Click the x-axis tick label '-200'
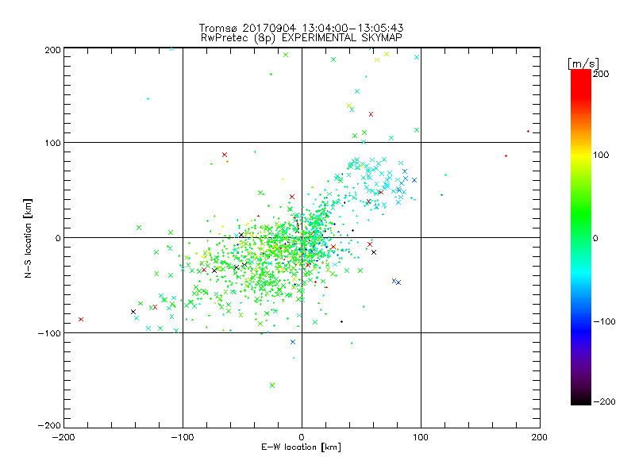 pyautogui.click(x=63, y=437)
